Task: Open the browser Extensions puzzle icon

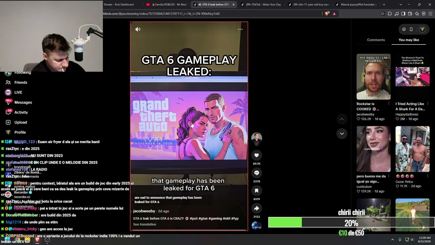Action: point(390,14)
